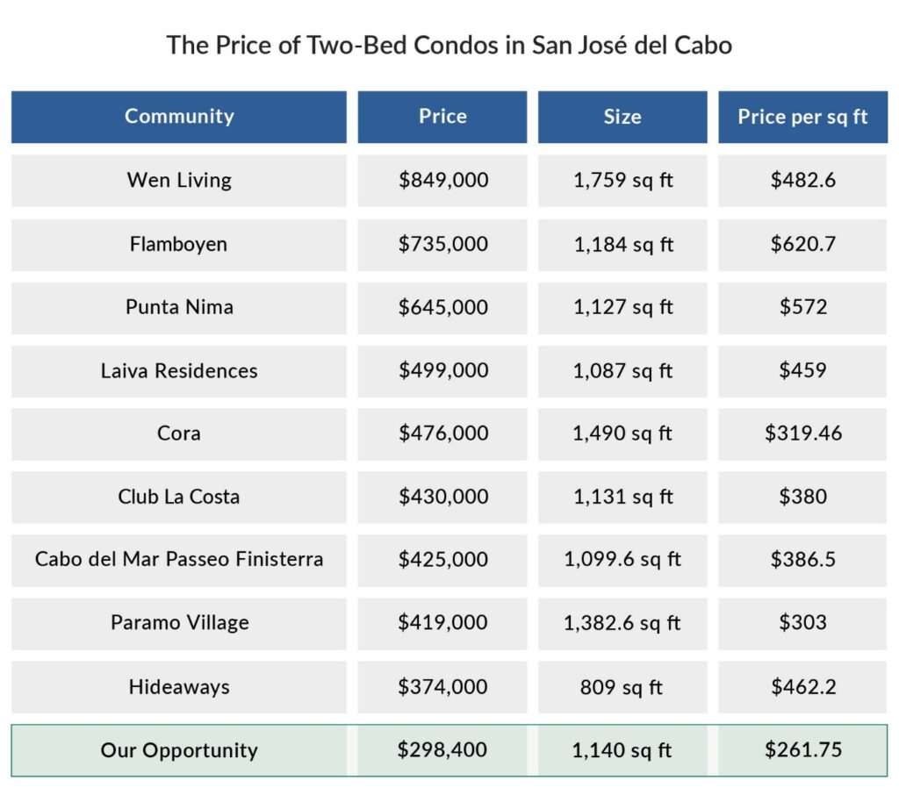Click the Punta Nima row name
The image size is (899, 788).
[179, 307]
